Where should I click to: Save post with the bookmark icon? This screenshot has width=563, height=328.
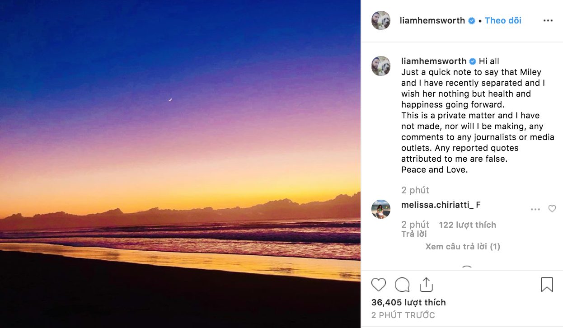point(547,285)
